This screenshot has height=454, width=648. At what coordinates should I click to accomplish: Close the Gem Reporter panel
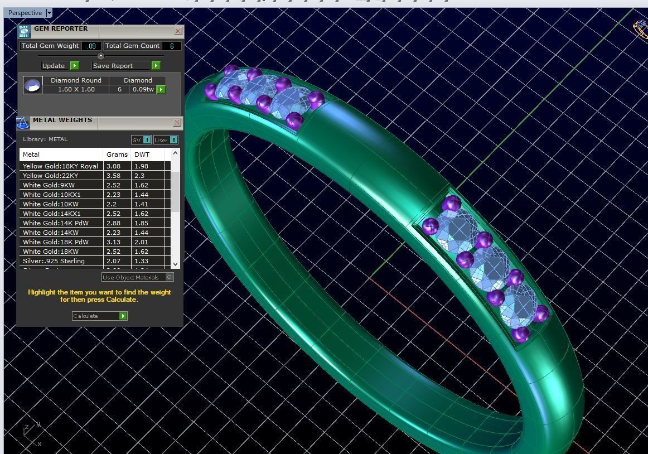pos(178,31)
